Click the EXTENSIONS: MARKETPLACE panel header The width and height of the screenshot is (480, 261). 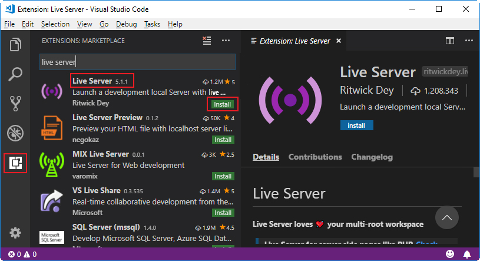pyautogui.click(x=83, y=41)
